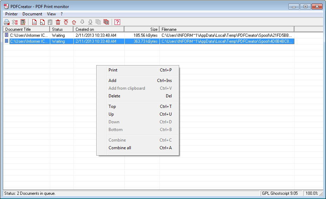Image resolution: width=326 pixels, height=199 pixels.
Task: Click the window resize grip in the corner
Action: tap(321, 194)
